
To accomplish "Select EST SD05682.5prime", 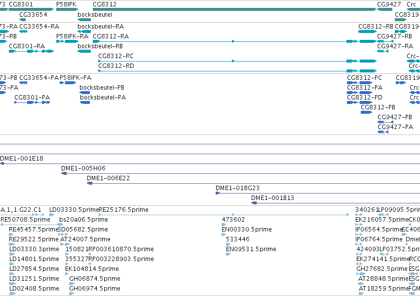I will point(63,234).
